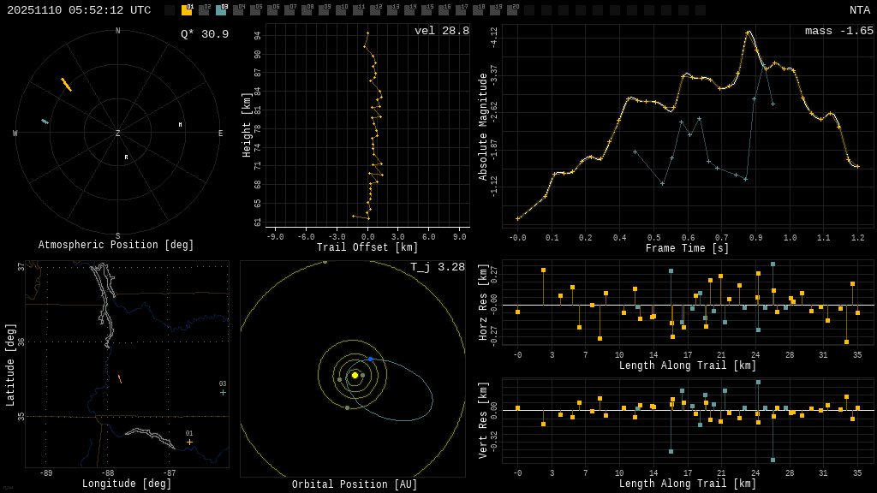Click the yellow Sun in orbital plot

point(355,375)
